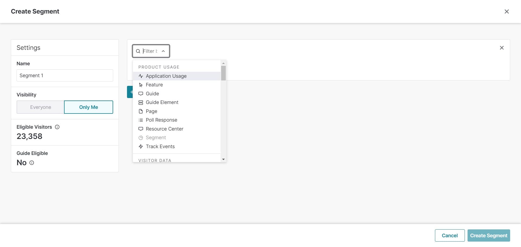Click the clock icon next to Segment

click(141, 138)
